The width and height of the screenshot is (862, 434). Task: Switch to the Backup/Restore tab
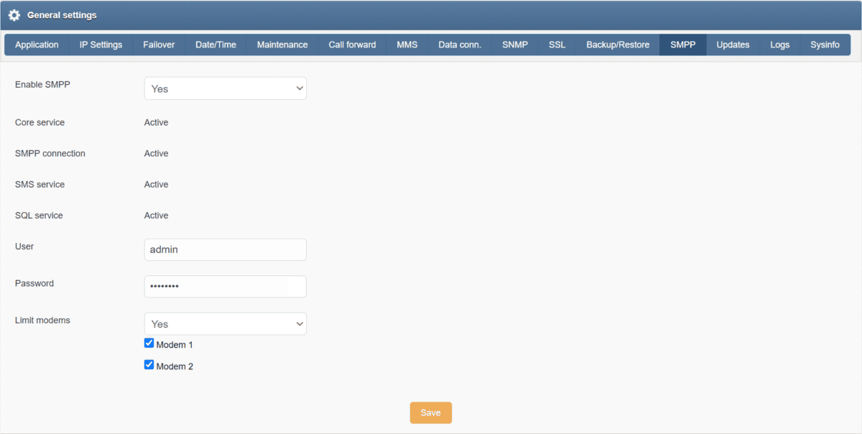(x=618, y=45)
